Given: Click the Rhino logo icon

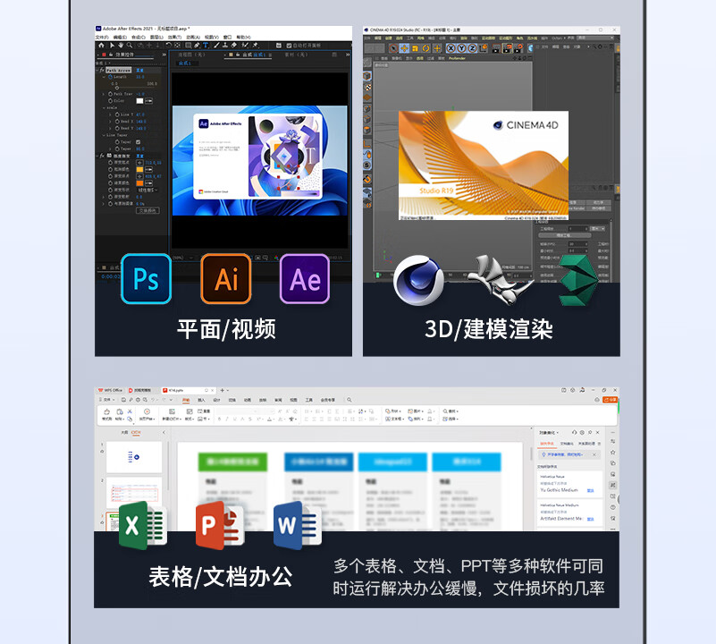Looking at the screenshot, I should pos(500,280).
